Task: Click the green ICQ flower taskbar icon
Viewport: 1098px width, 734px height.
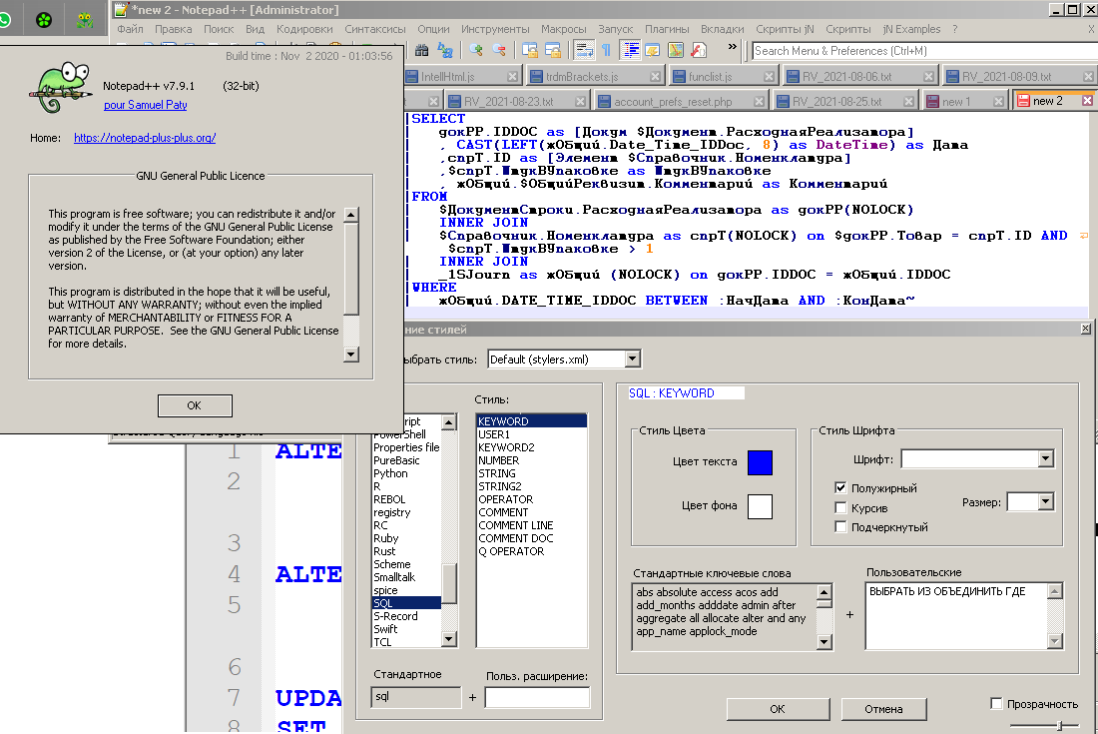Action: [44, 20]
